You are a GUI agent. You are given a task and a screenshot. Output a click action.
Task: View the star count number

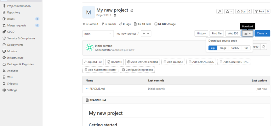[249, 12]
